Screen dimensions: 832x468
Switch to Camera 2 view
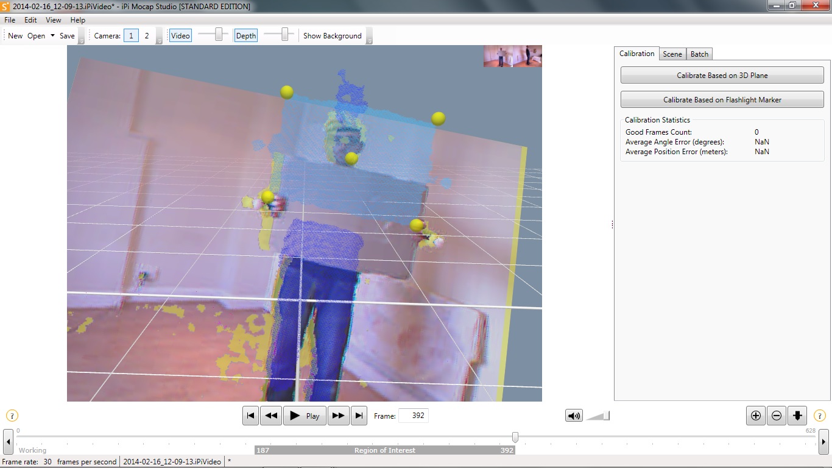[147, 35]
